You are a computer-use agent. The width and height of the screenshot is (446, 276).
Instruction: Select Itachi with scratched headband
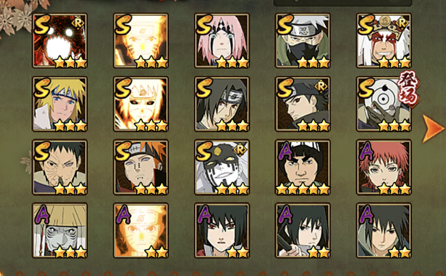point(222,104)
